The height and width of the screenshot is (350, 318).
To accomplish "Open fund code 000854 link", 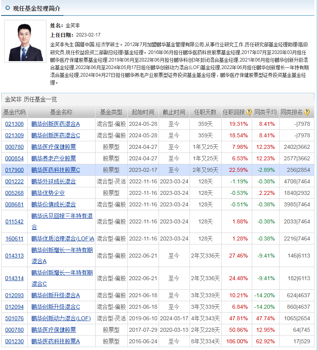I will [x=14, y=158].
